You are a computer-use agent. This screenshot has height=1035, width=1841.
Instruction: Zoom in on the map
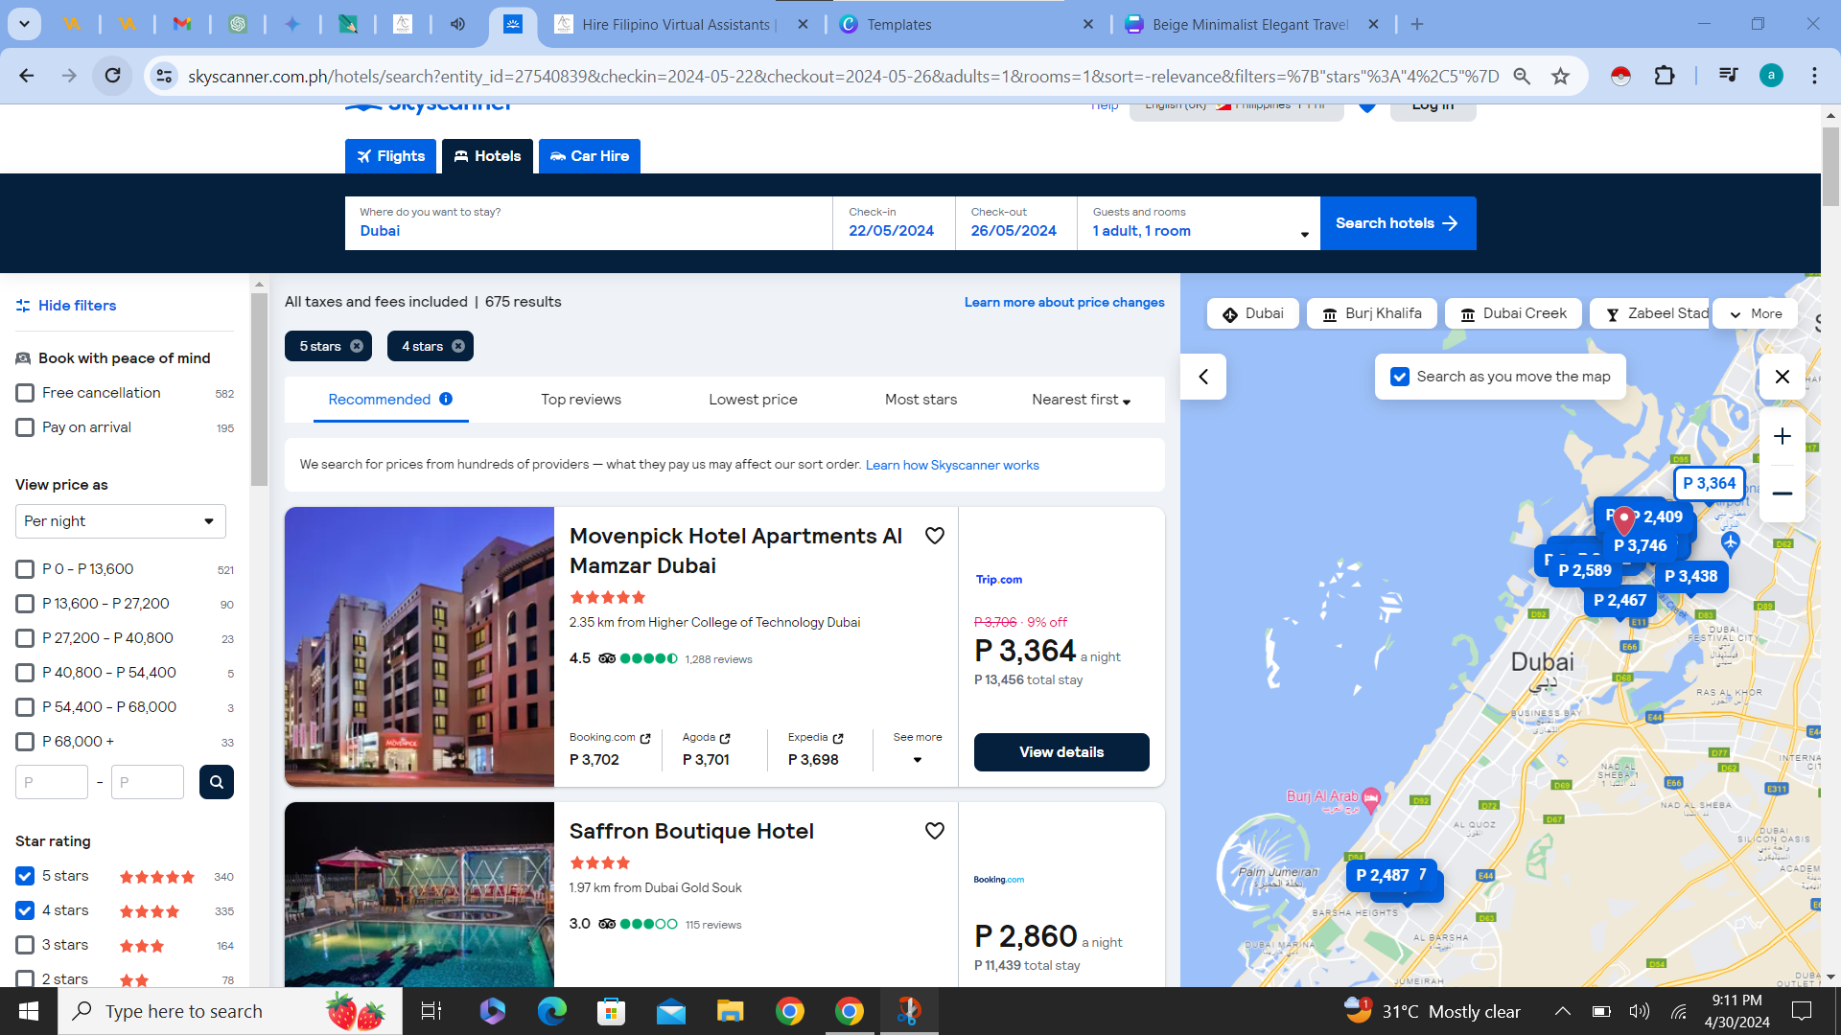pyautogui.click(x=1782, y=437)
